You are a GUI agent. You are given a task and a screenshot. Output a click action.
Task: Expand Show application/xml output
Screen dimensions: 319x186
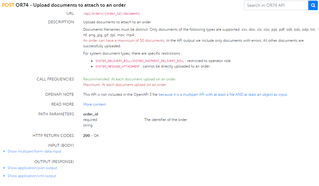[32, 176]
